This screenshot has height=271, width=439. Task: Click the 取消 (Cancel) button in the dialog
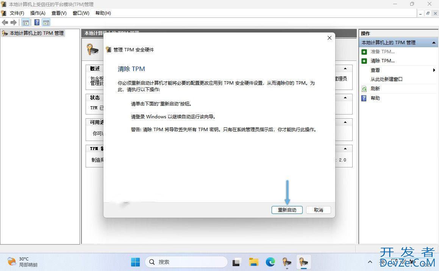(x=318, y=210)
